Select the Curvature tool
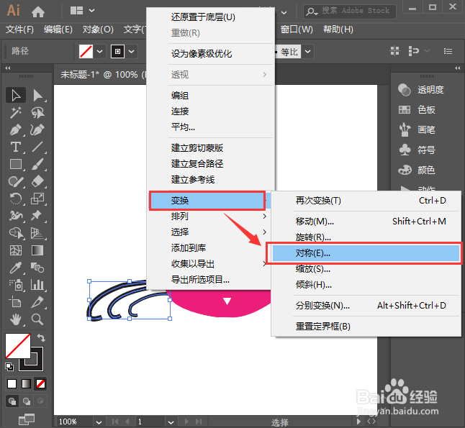Viewport: 465px width, 428px height. [x=37, y=129]
